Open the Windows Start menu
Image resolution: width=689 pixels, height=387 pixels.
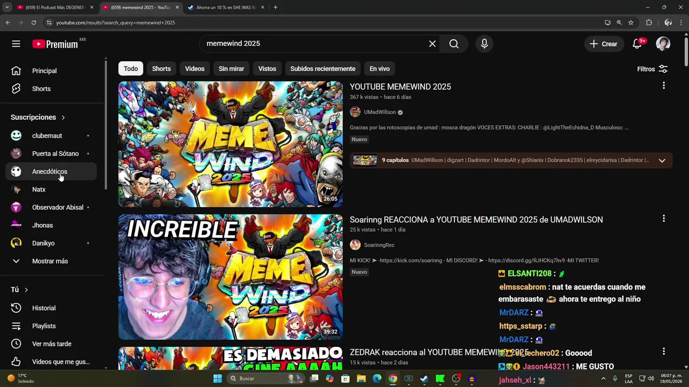point(217,378)
